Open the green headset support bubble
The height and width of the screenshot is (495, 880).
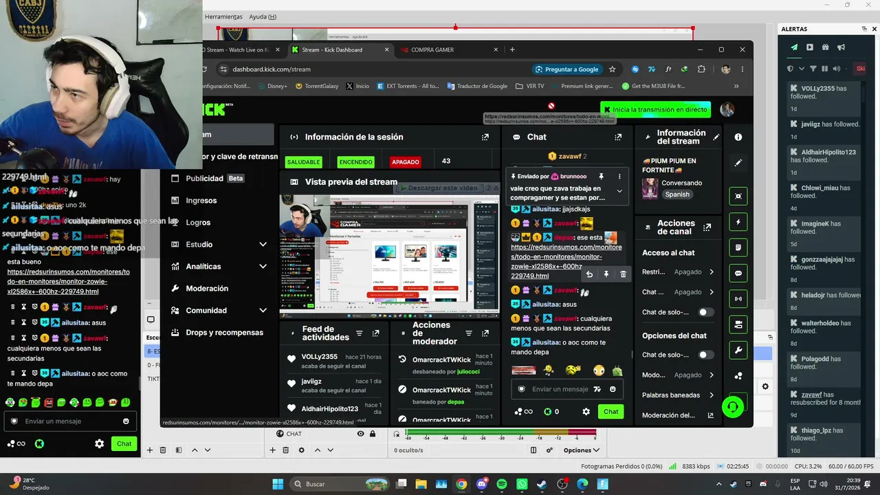coord(733,407)
